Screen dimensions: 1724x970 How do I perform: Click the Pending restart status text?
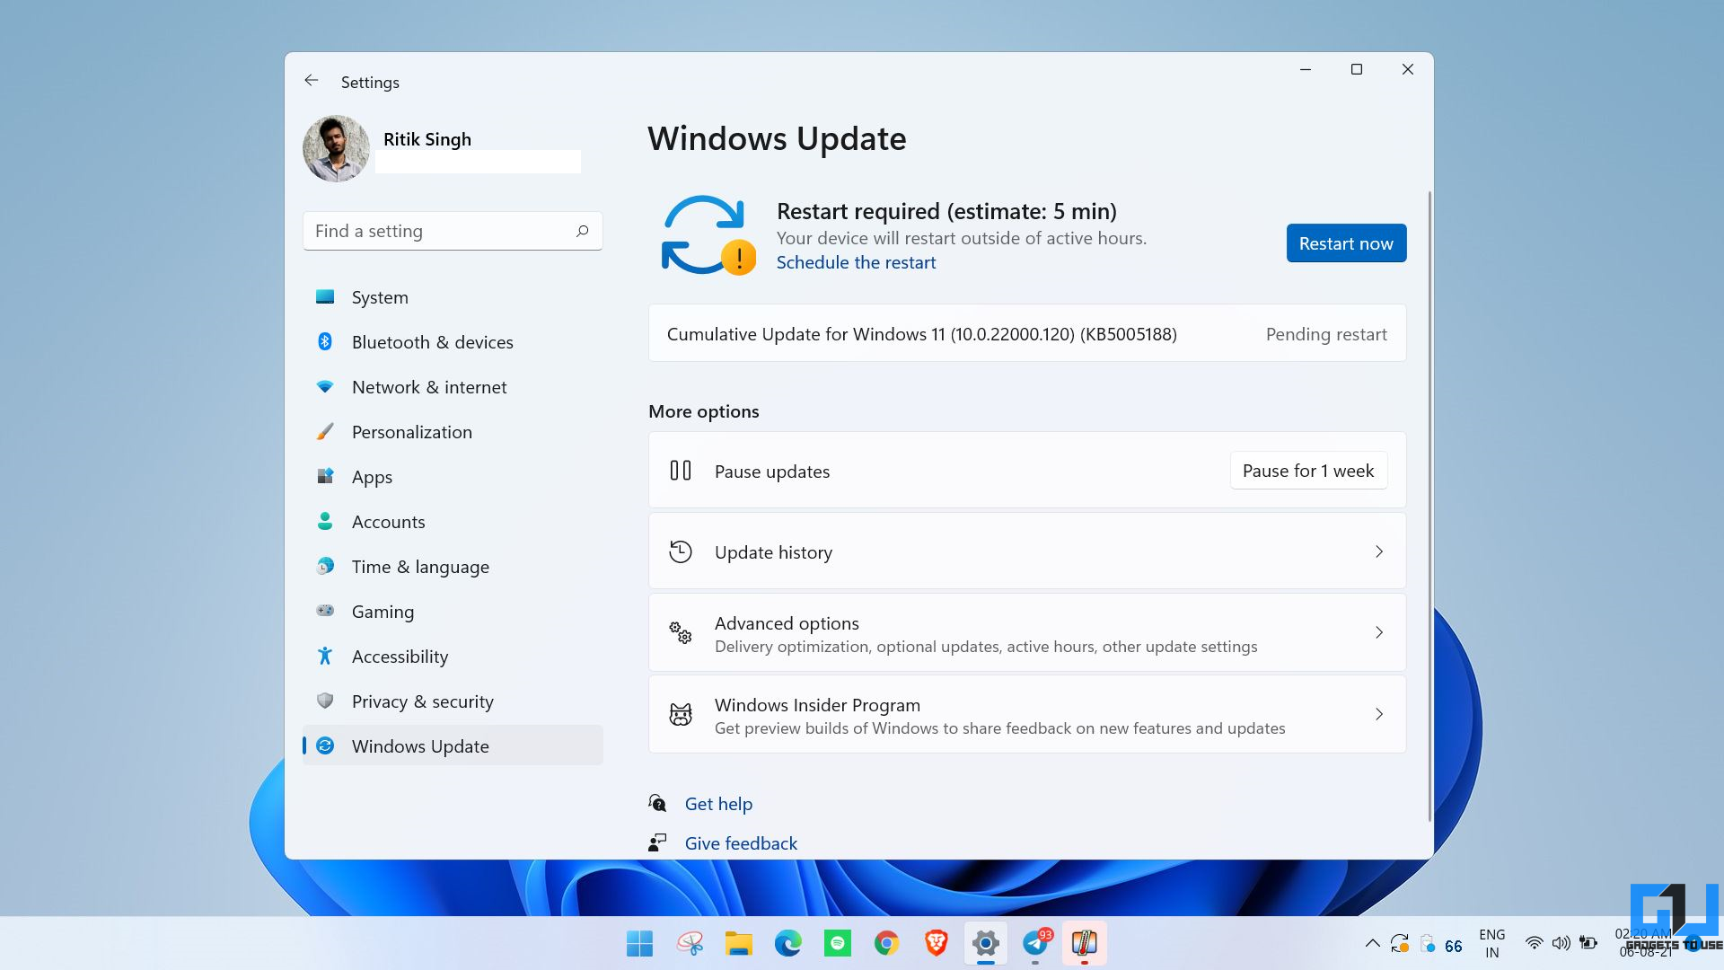point(1326,334)
